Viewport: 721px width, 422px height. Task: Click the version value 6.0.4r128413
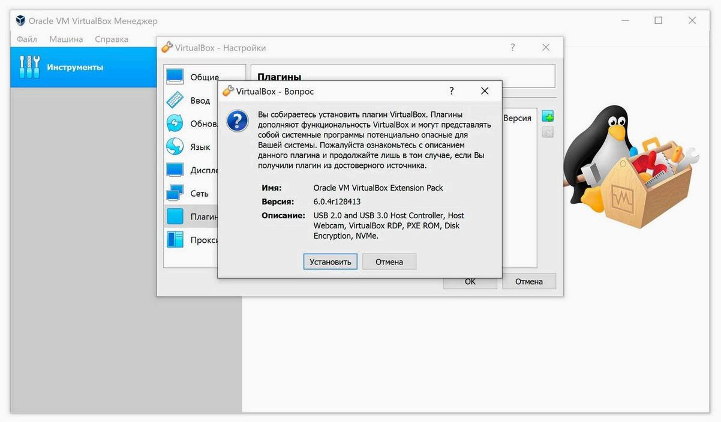coord(337,201)
